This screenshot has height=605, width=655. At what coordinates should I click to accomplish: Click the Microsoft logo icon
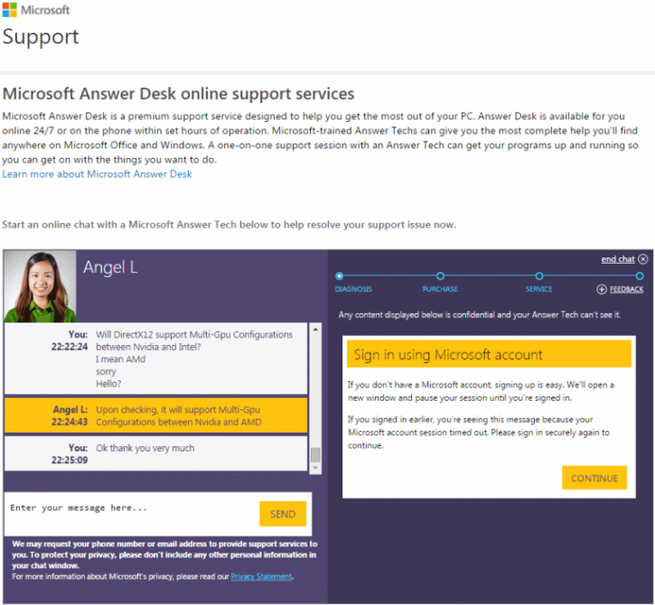[x=10, y=10]
